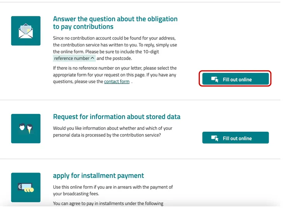Click the envelope letter icon
This screenshot has width=286, height=210.
click(26, 31)
